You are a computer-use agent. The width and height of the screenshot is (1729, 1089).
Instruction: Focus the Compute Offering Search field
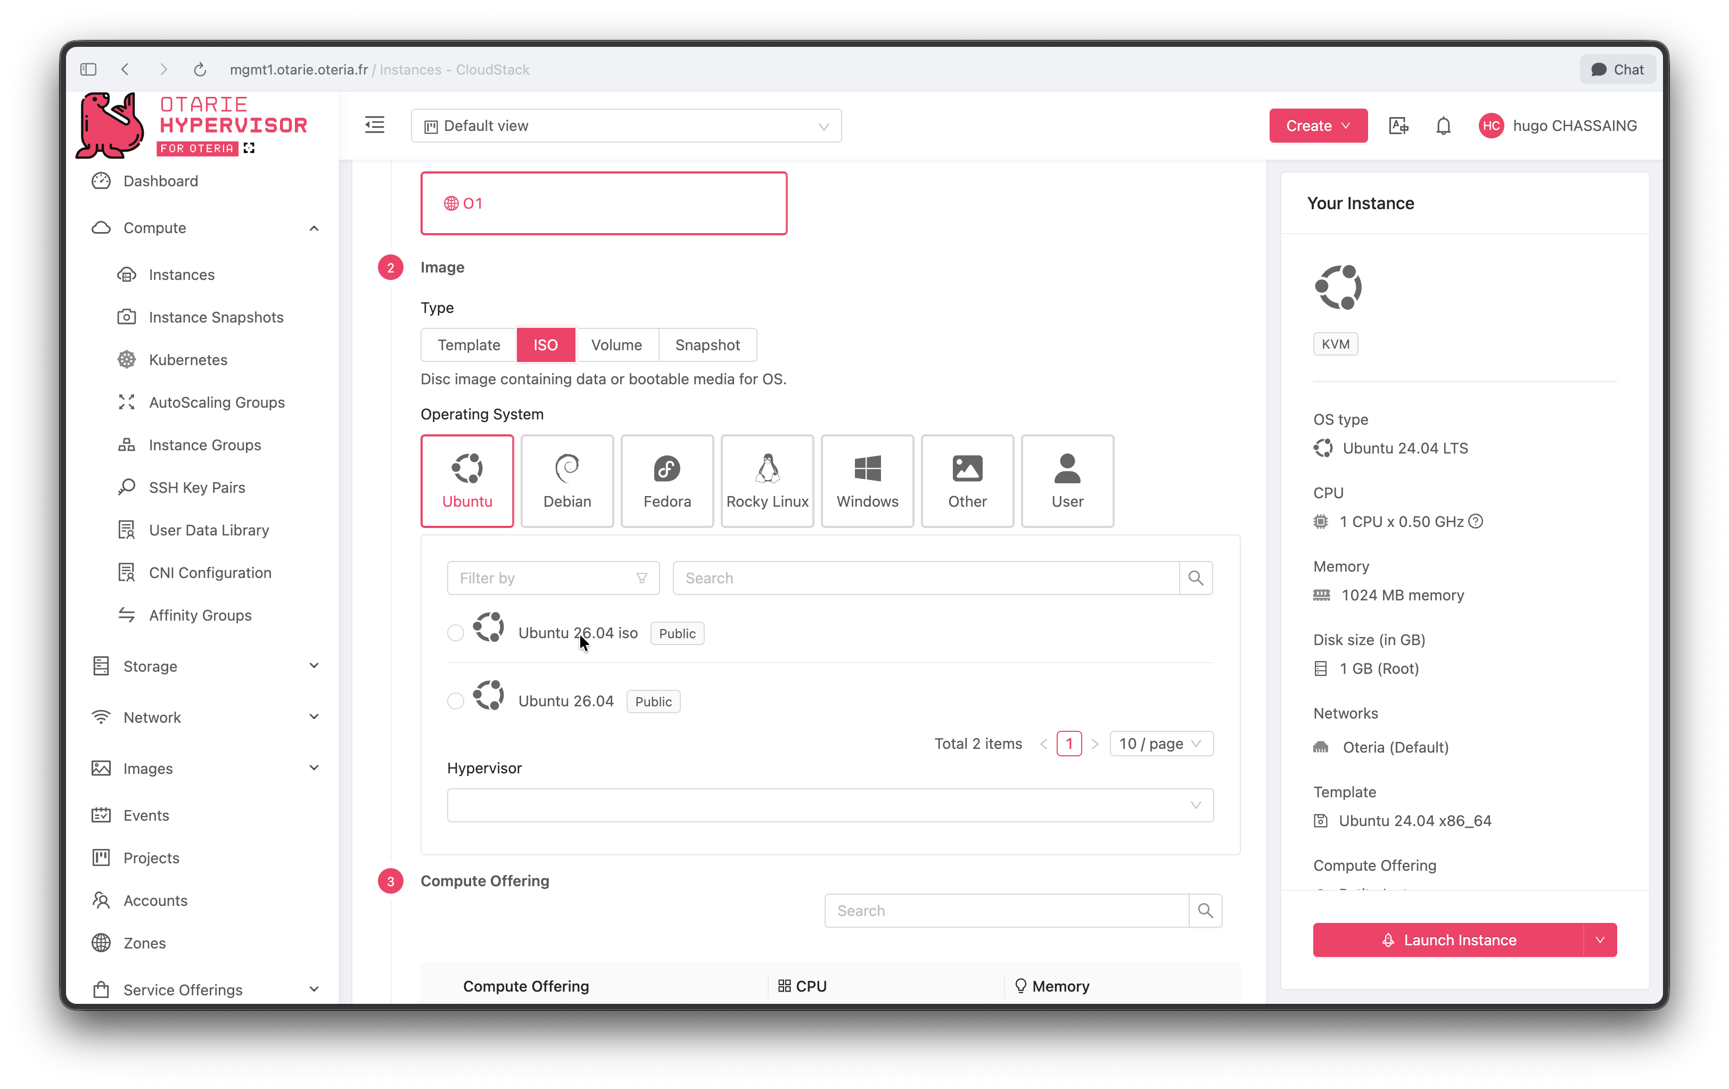coord(1007,910)
